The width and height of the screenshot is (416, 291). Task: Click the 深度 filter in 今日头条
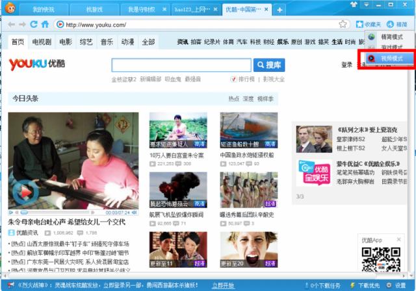tap(248, 99)
